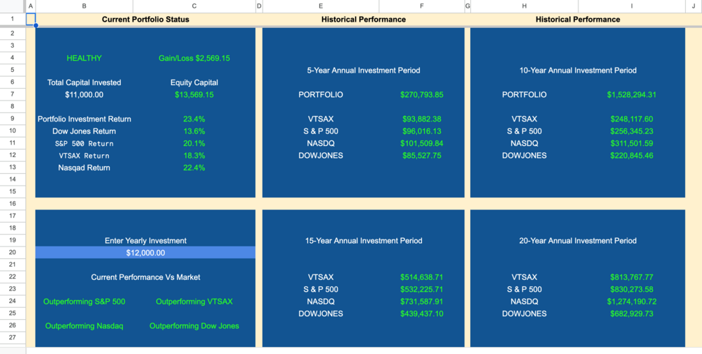Click the 5-Year Annual Investment Period title
Viewport: 702px width, 354px height.
(x=363, y=71)
